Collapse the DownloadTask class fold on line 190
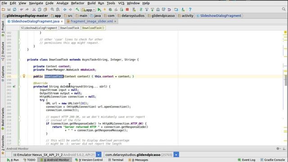 click(x=19, y=60)
